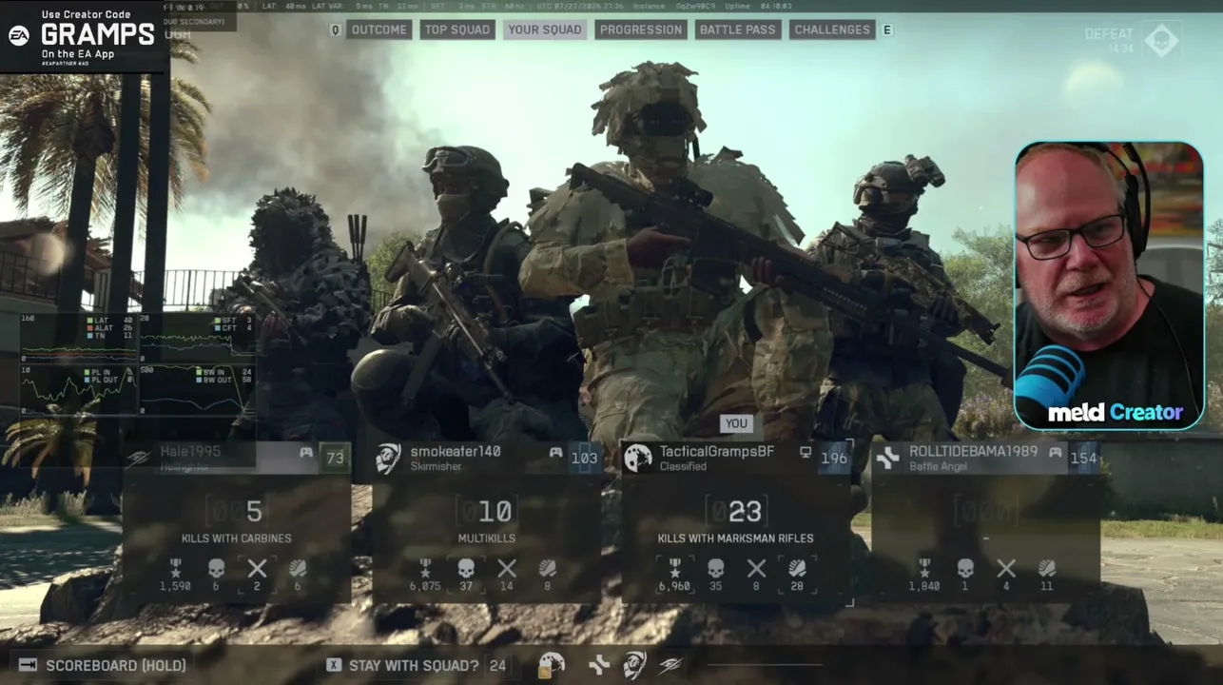This screenshot has width=1223, height=685.
Task: Click the DEFEAT skull emblem
Action: (1162, 40)
